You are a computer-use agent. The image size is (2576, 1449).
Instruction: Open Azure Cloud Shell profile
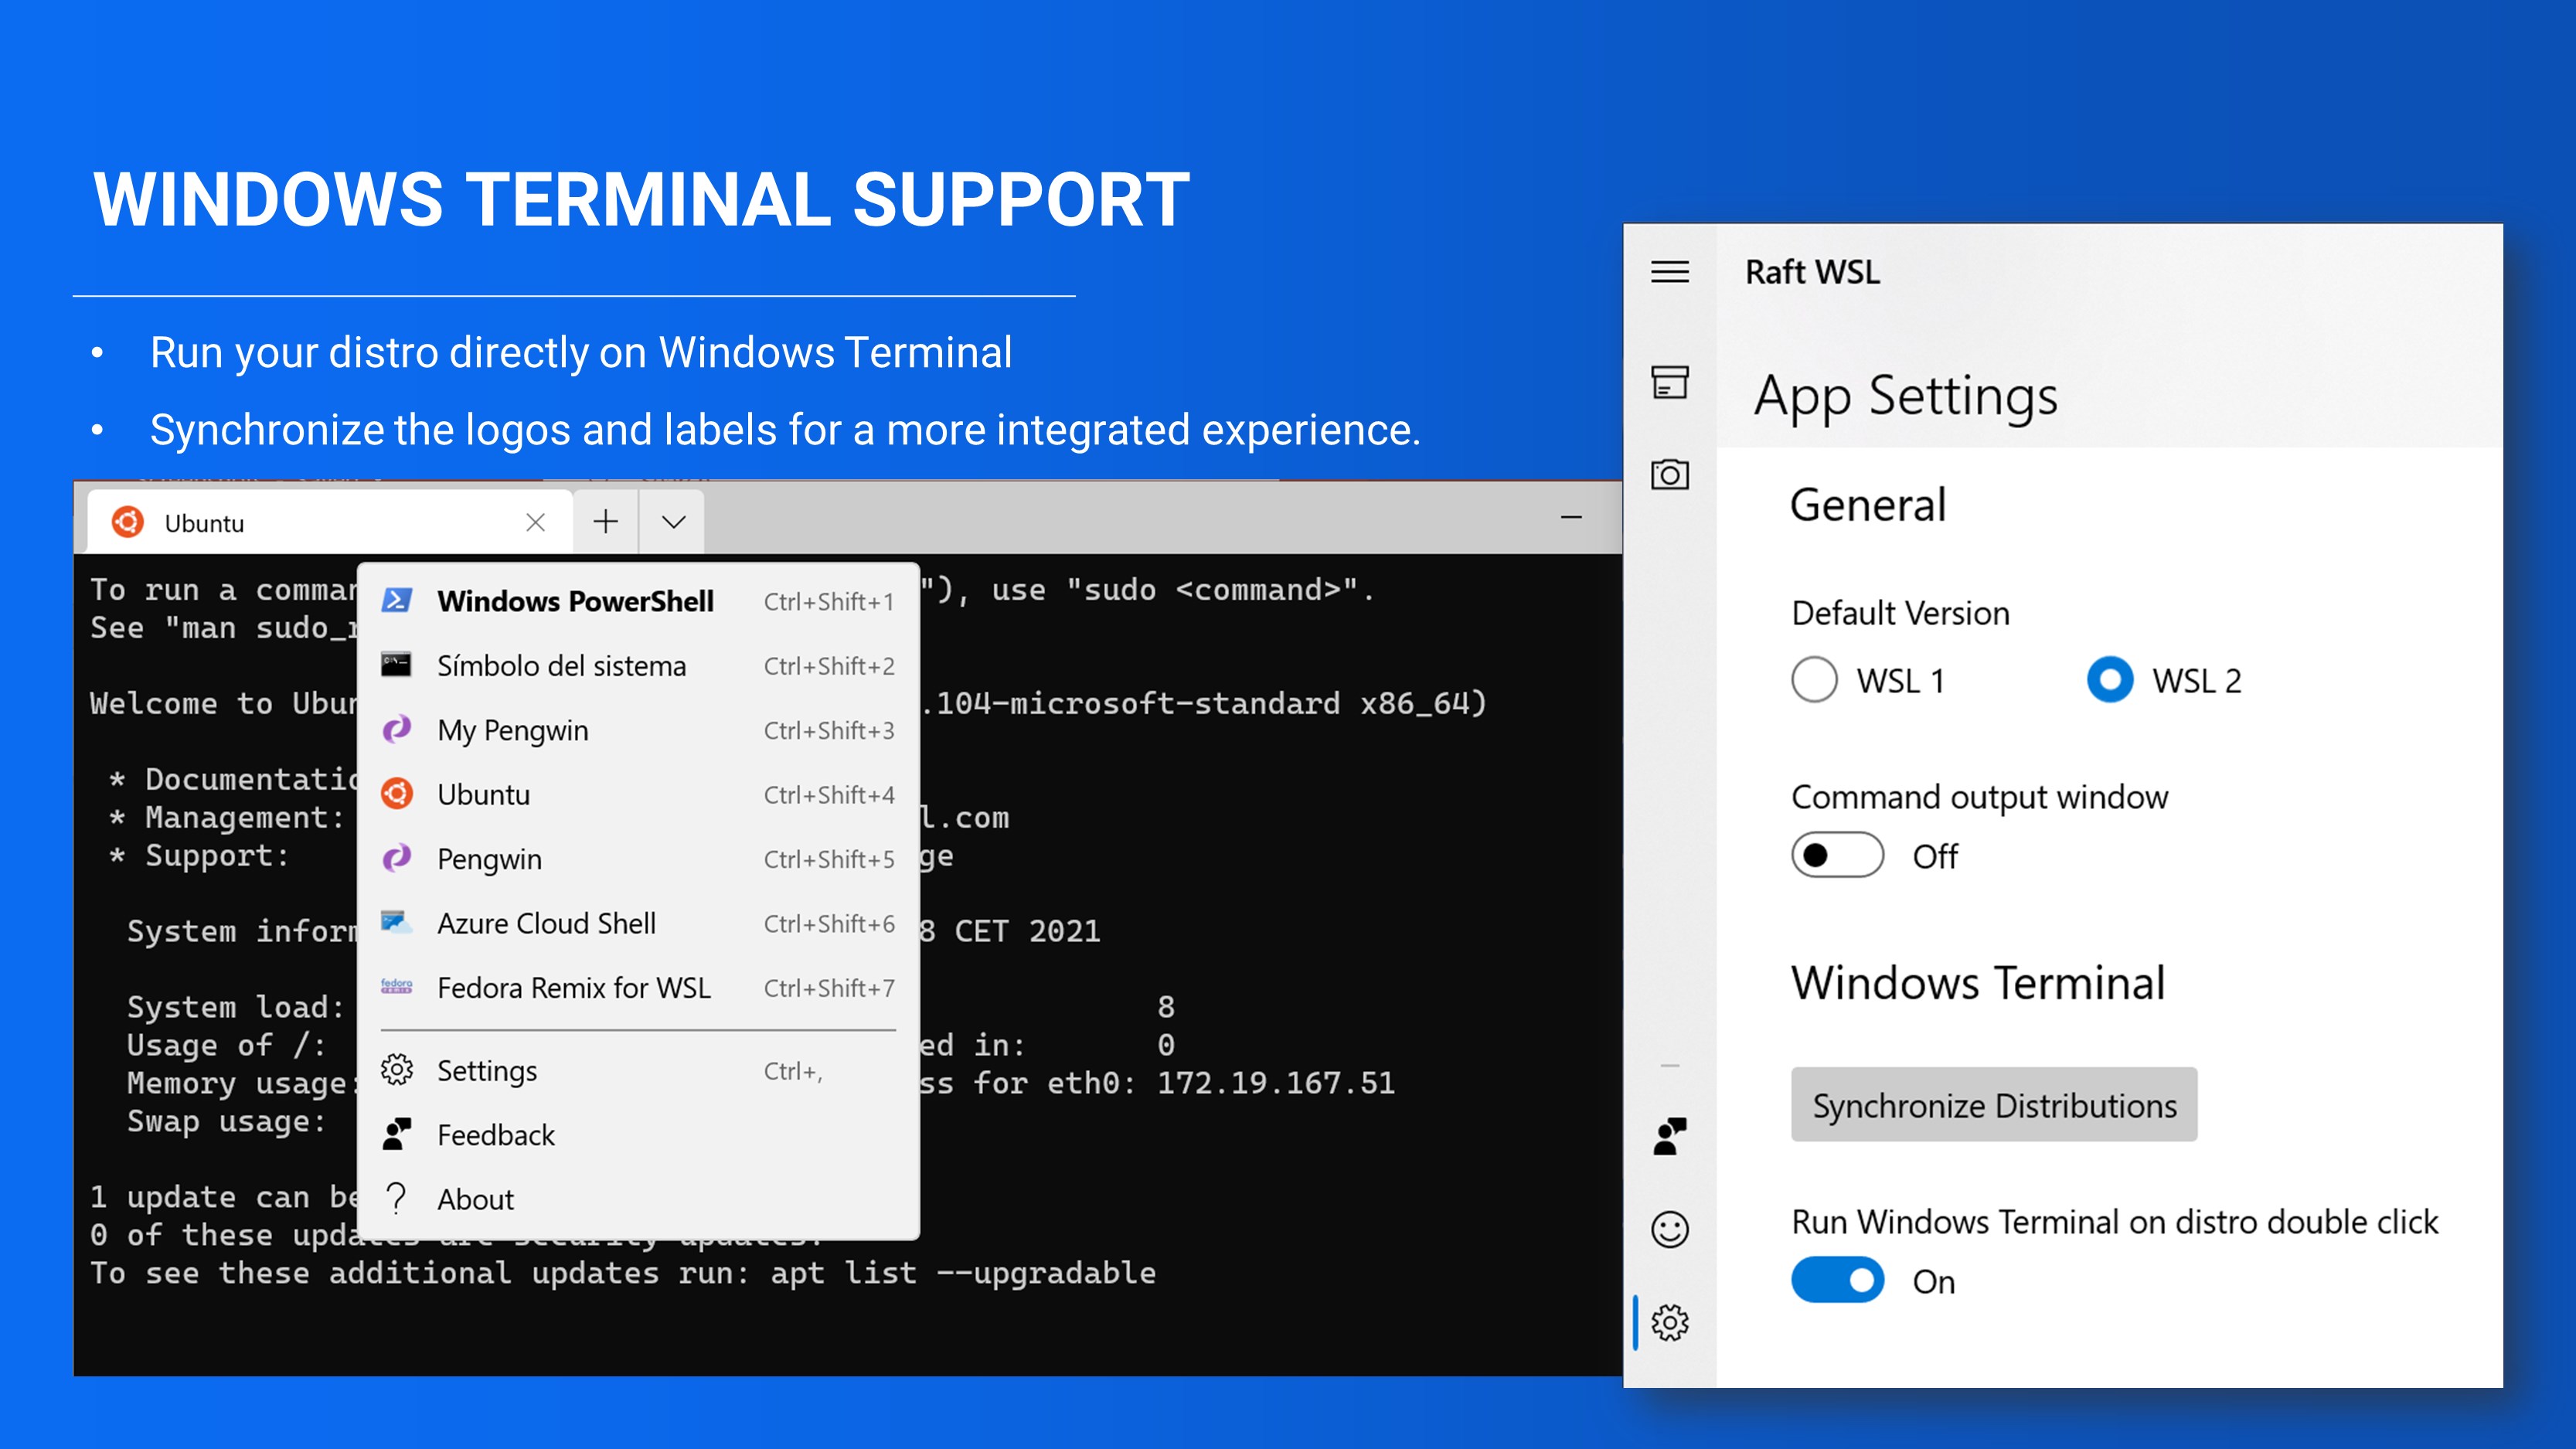(x=546, y=923)
